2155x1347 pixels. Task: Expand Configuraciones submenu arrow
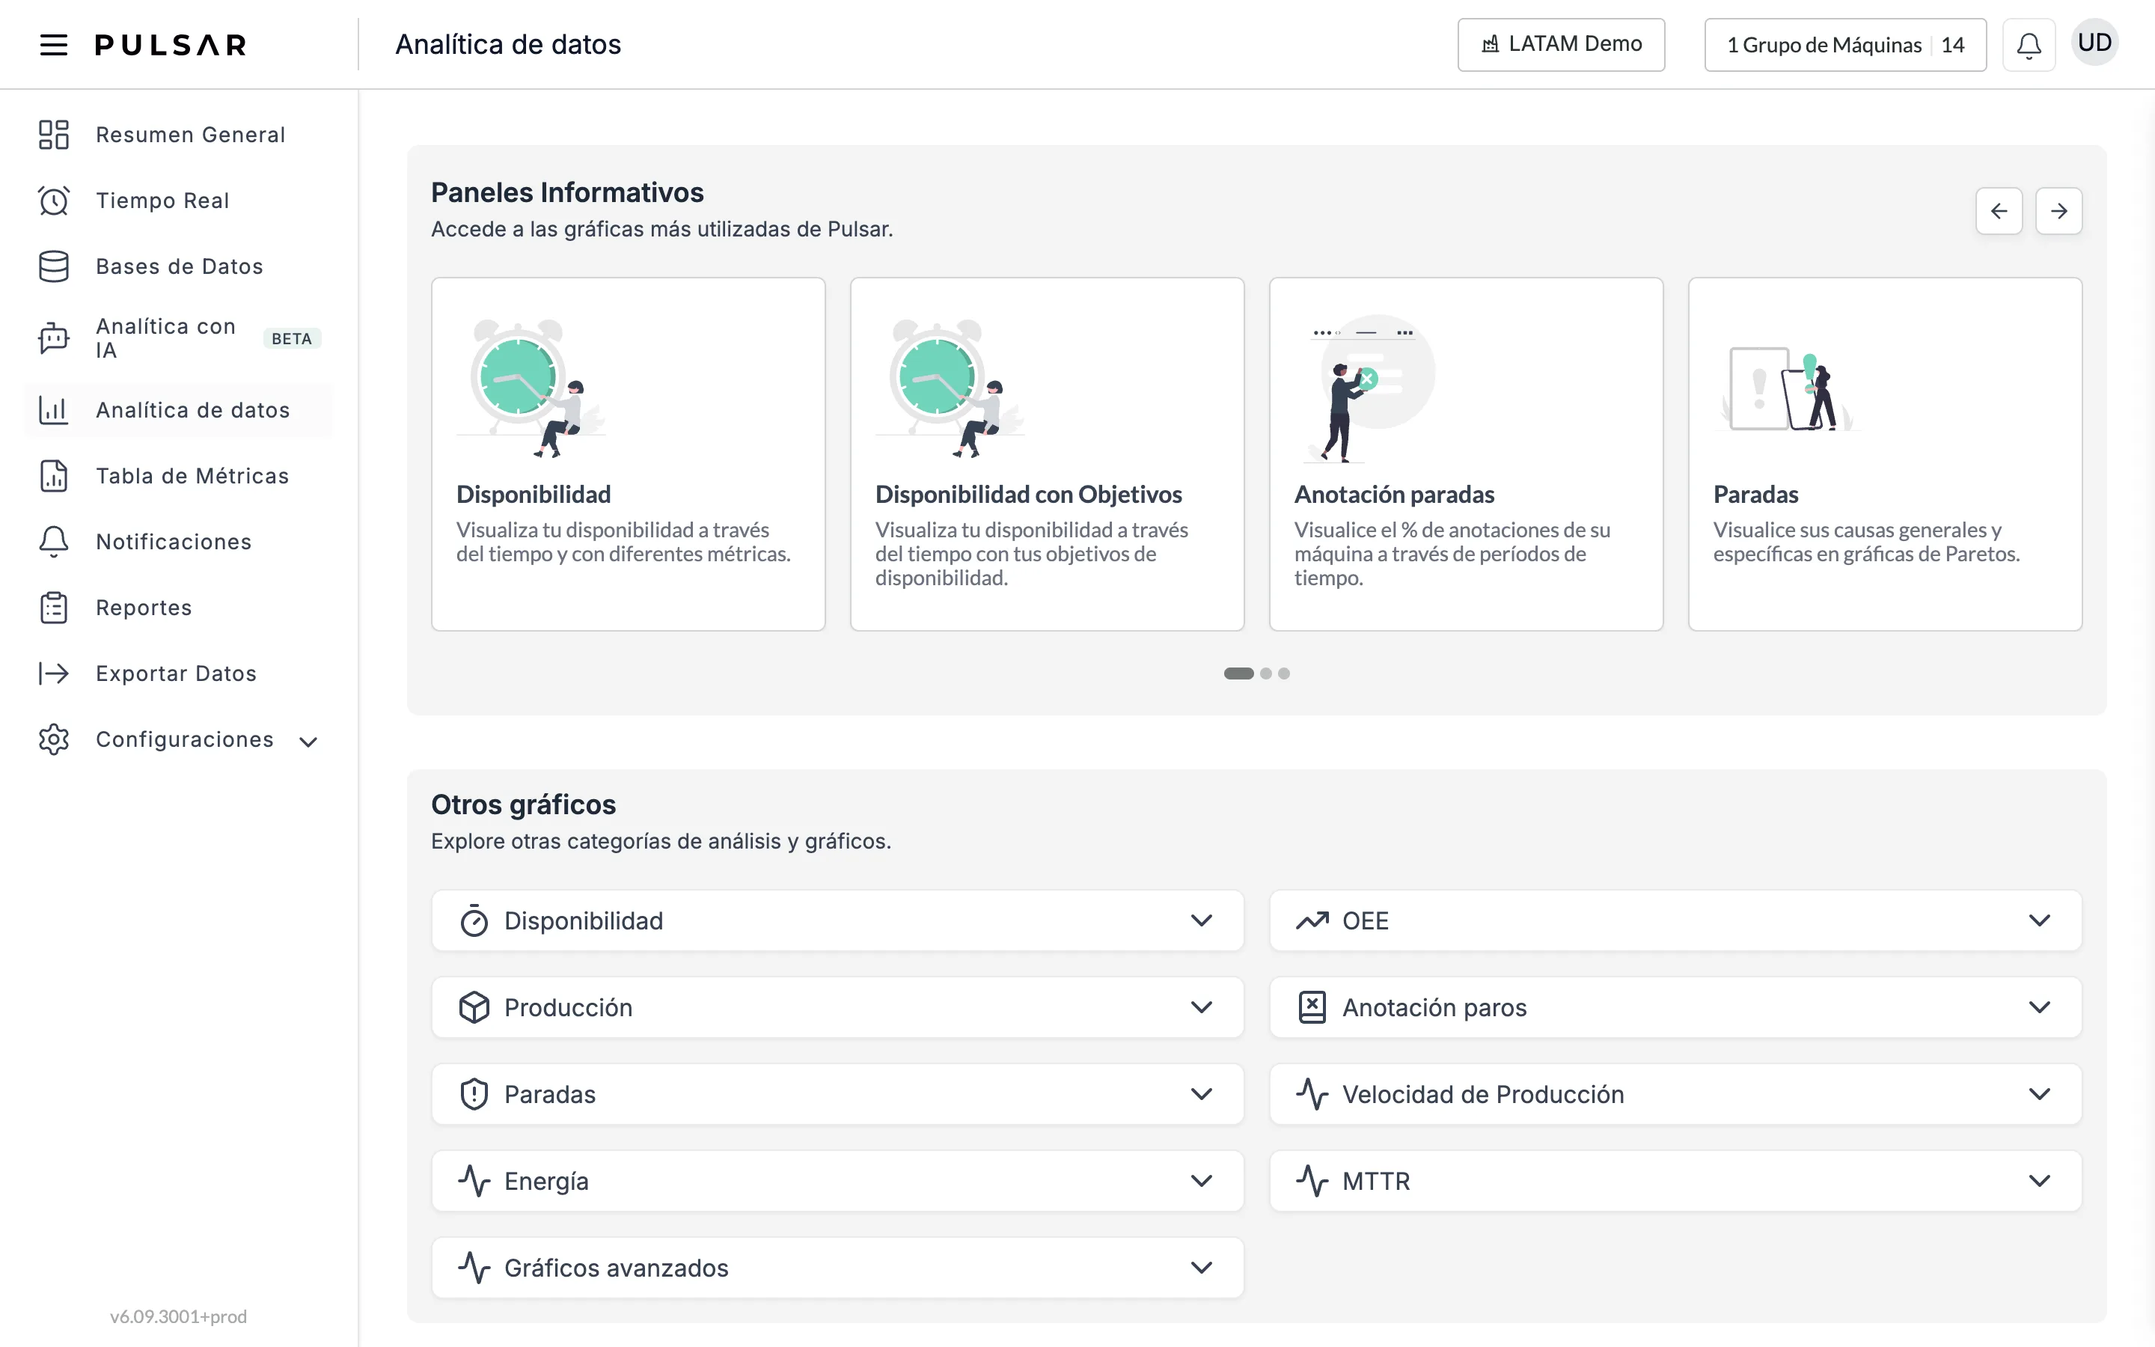[x=308, y=741]
